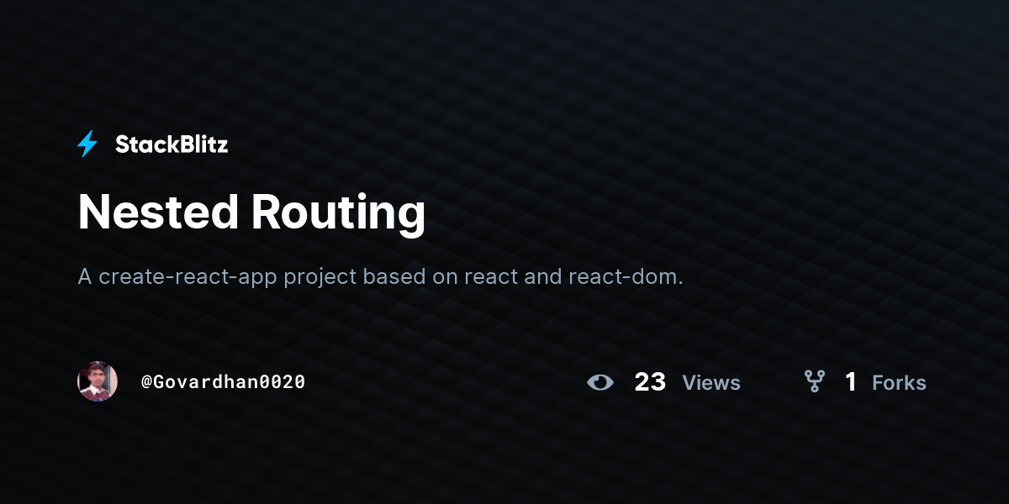
Task: Click the number 23 view count
Action: click(650, 382)
